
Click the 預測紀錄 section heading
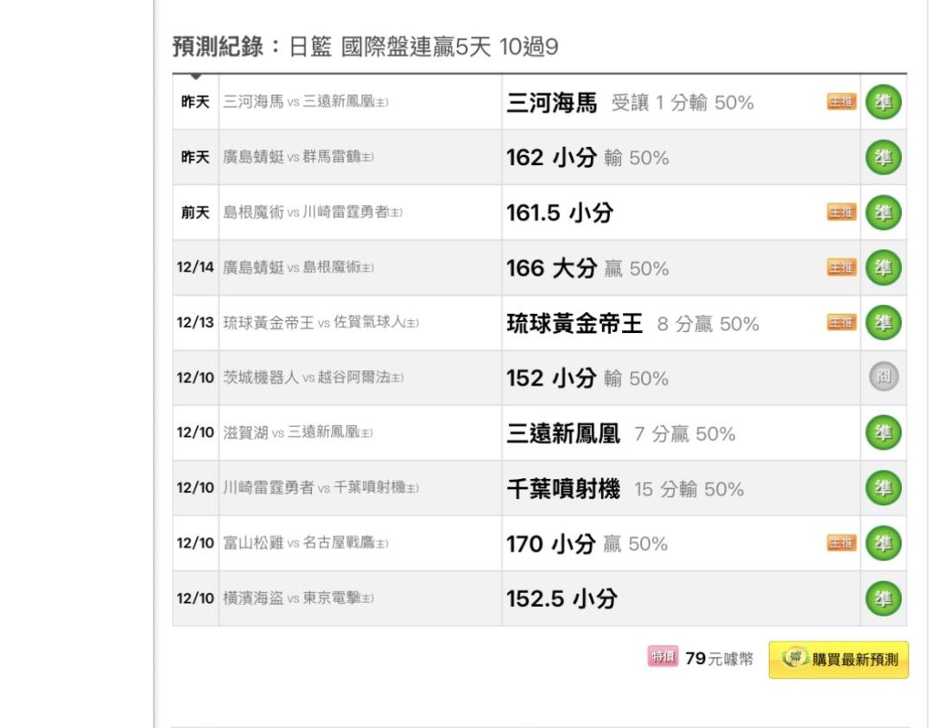(219, 47)
